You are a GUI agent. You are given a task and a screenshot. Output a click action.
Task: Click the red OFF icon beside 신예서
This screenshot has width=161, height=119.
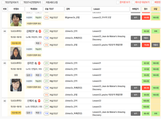point(39,101)
